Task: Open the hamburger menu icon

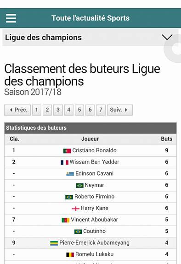Action: click(11, 18)
